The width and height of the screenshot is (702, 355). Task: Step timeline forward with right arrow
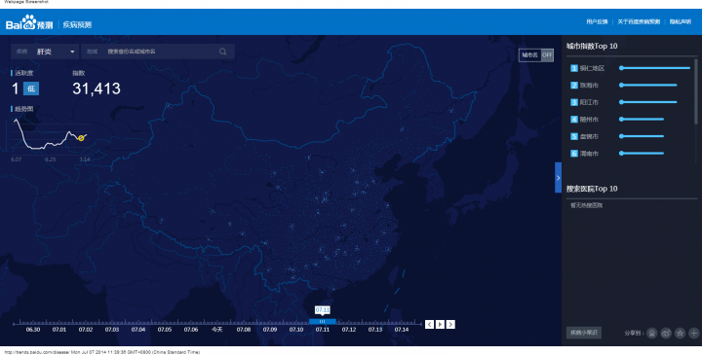450,324
